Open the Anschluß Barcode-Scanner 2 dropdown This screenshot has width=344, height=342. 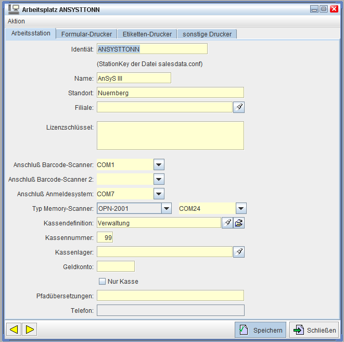pyautogui.click(x=159, y=180)
